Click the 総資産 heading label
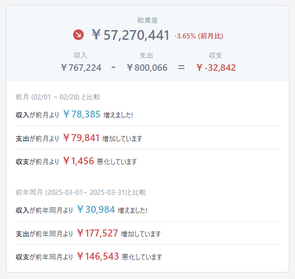Screen dimensions: 295x279 coord(148,20)
